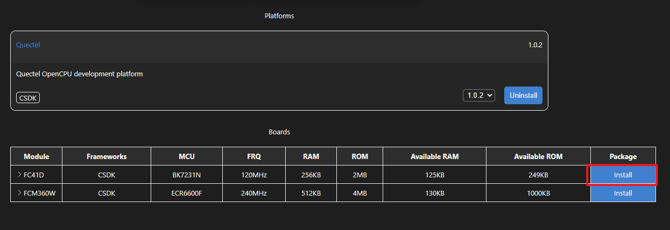Select CSDK cell in FCM360W row
Screen dimensions: 670x230
click(x=107, y=193)
